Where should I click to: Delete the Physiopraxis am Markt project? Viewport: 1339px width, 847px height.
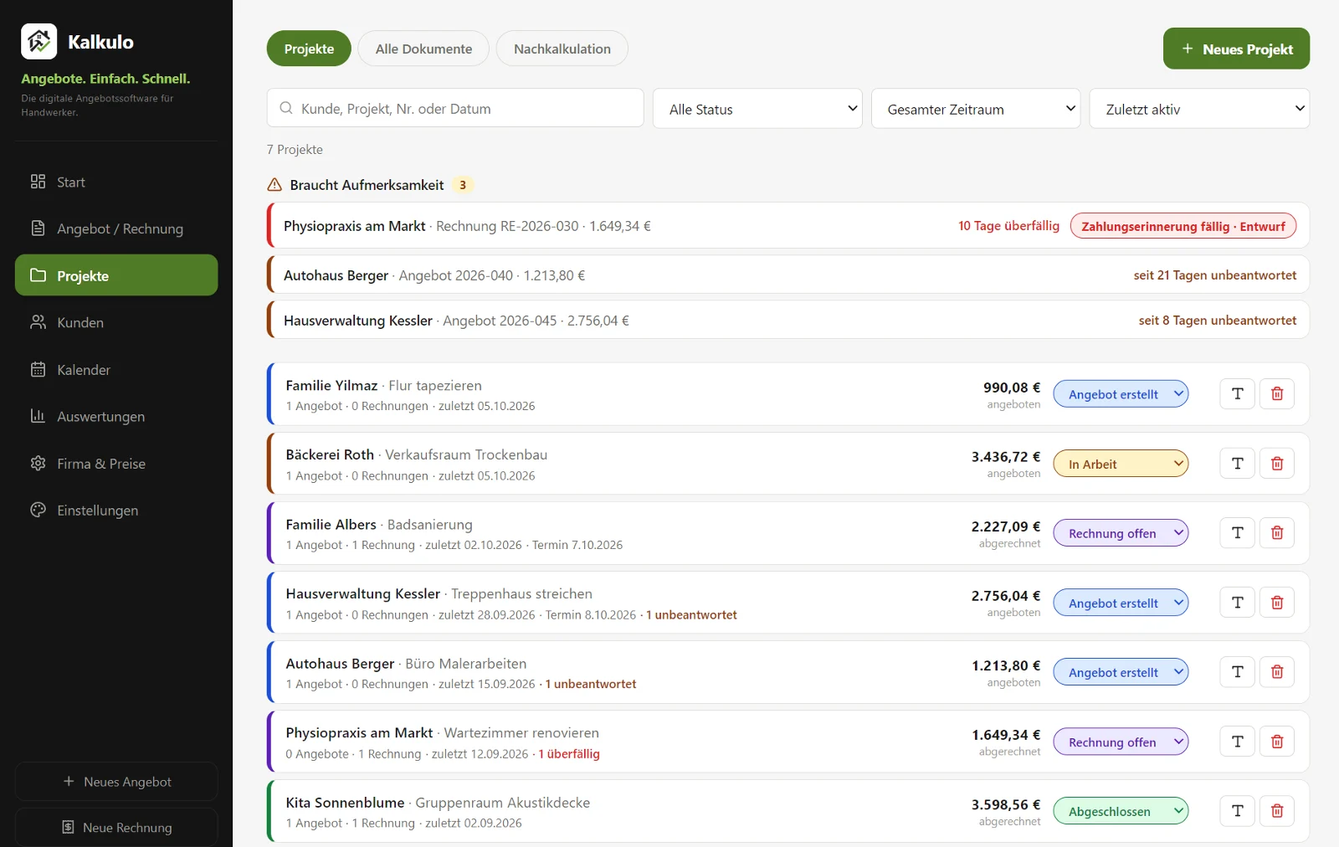pos(1277,742)
